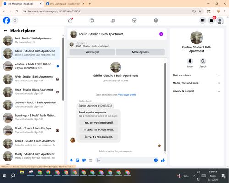Screen dimensions: 229x183
Task: Send quick response 'In talks. I'll let you know.'
Action: (x=98, y=130)
